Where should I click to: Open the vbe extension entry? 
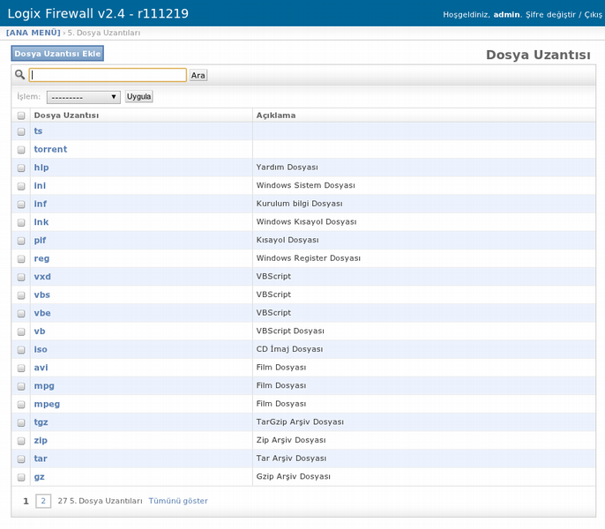pos(42,313)
